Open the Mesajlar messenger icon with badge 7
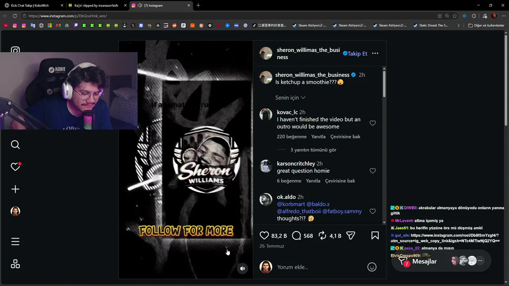The width and height of the screenshot is (509, 286). (403, 261)
